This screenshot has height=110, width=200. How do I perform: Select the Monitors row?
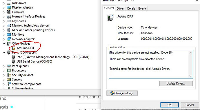tap(18, 34)
